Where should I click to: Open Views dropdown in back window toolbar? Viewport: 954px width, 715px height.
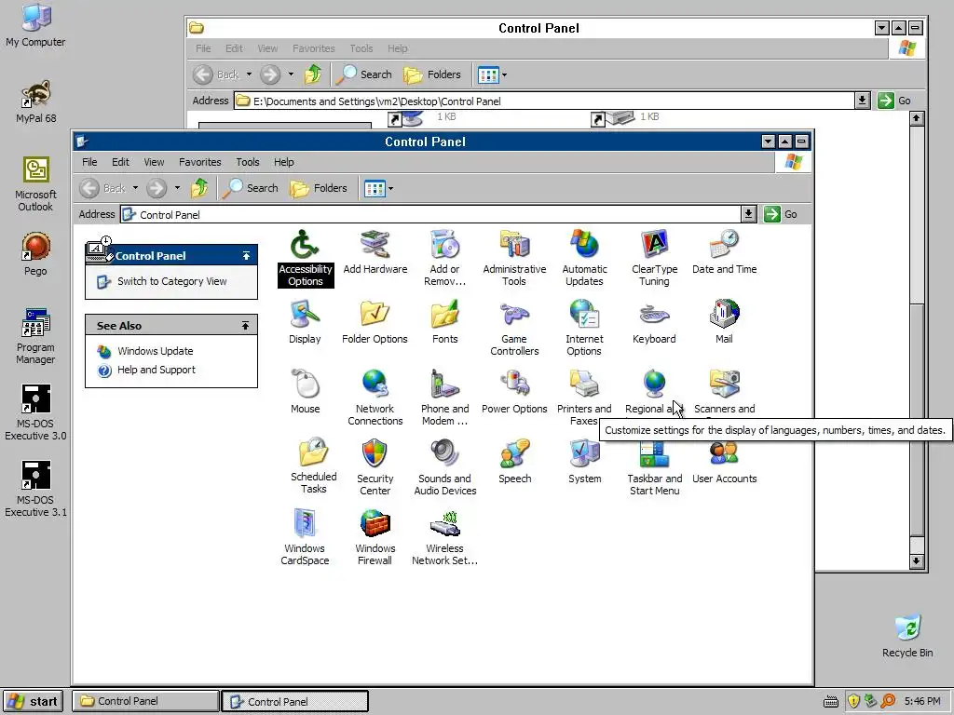click(504, 74)
